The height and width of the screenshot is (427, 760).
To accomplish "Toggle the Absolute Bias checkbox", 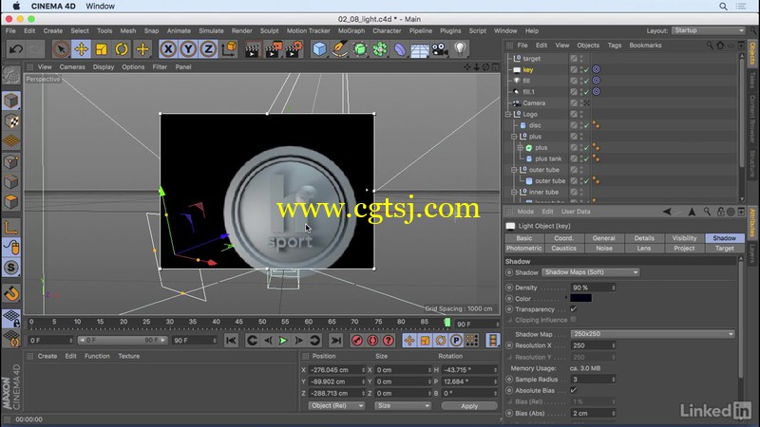I will coord(574,390).
